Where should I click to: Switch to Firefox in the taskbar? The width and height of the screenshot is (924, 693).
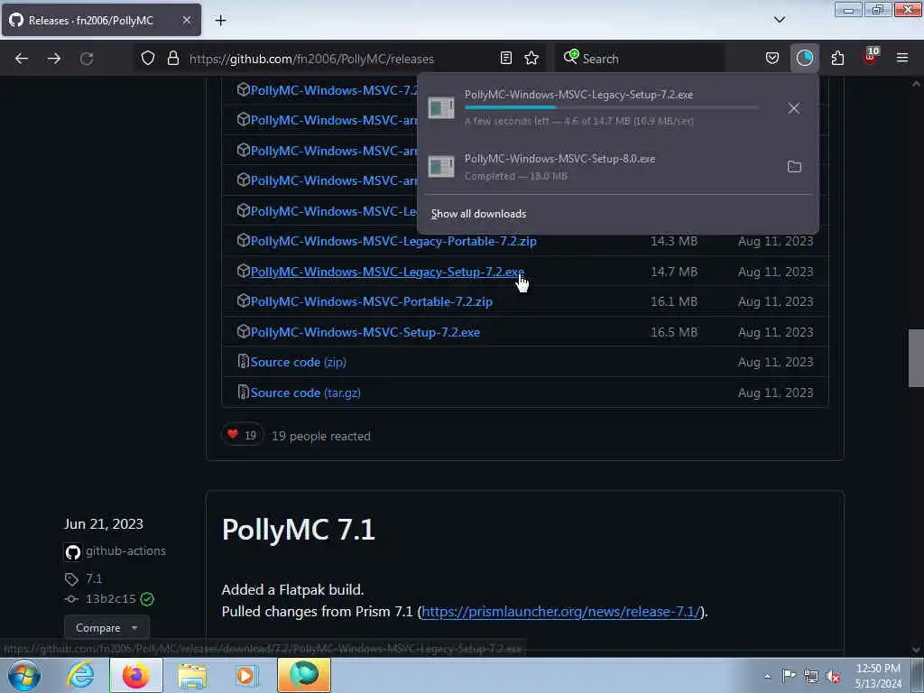pos(136,675)
